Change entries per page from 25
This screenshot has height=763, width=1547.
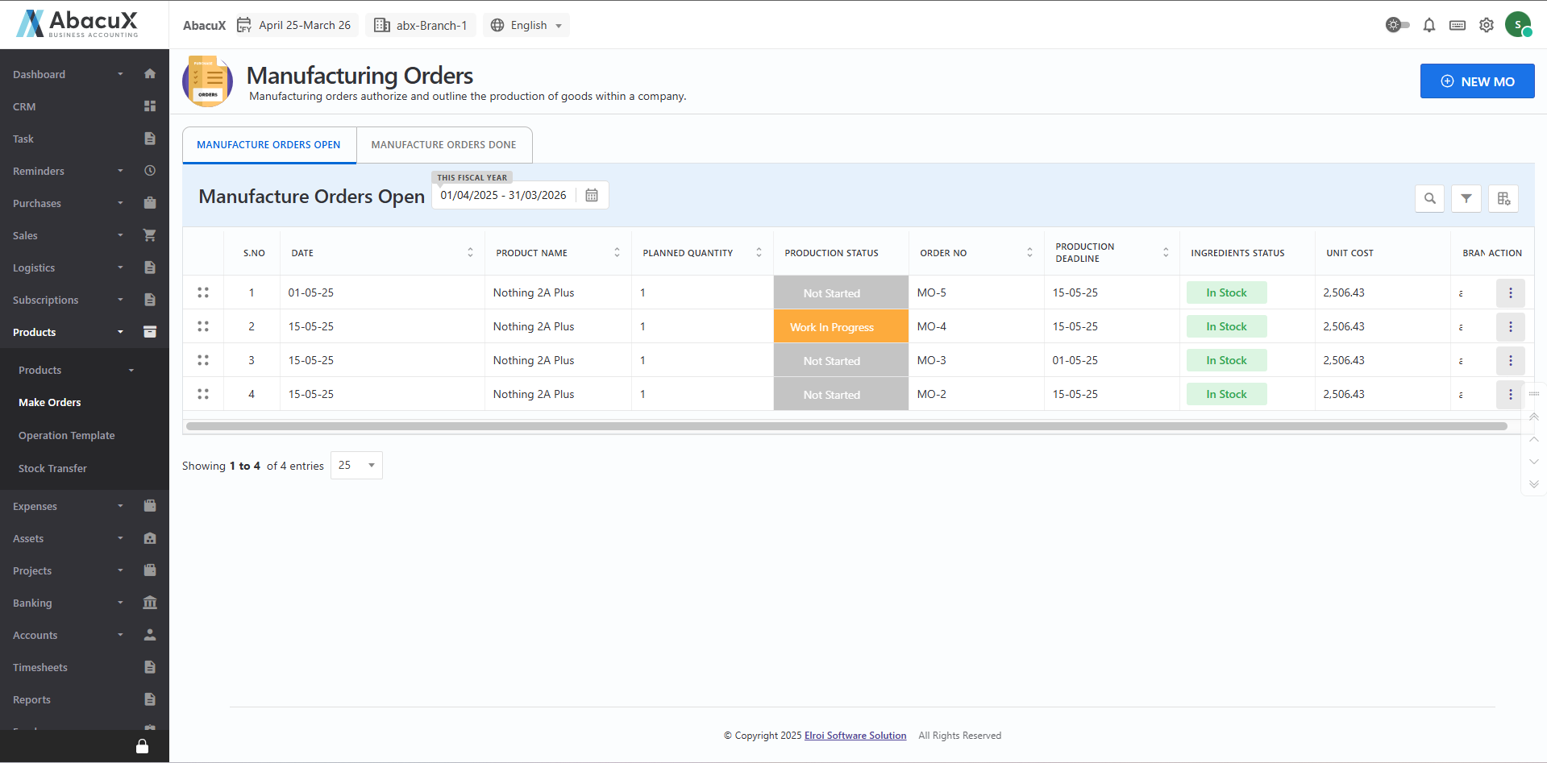pyautogui.click(x=356, y=466)
